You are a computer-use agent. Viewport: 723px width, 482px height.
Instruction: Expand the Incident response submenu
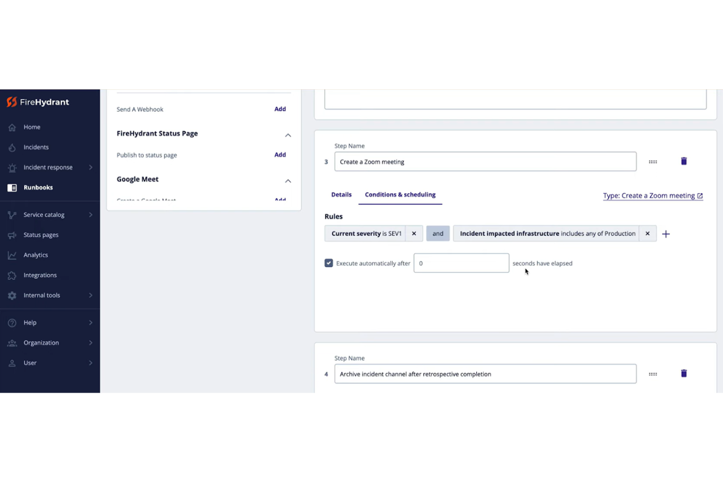90,168
